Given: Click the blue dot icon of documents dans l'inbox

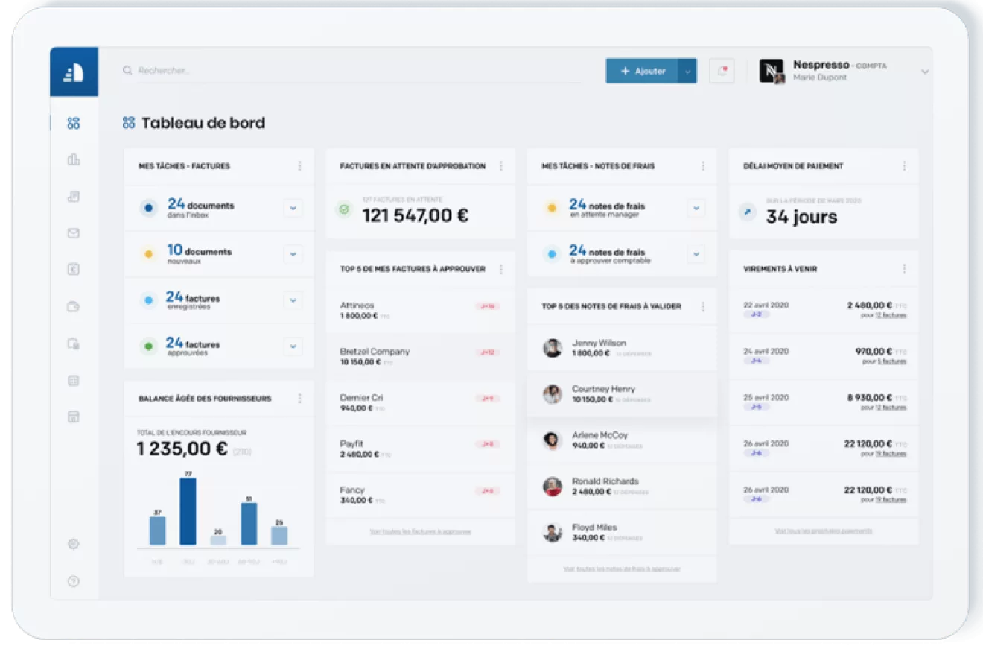Looking at the screenshot, I should point(149,209).
